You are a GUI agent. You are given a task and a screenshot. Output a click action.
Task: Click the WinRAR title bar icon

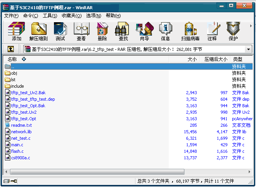click(6, 8)
